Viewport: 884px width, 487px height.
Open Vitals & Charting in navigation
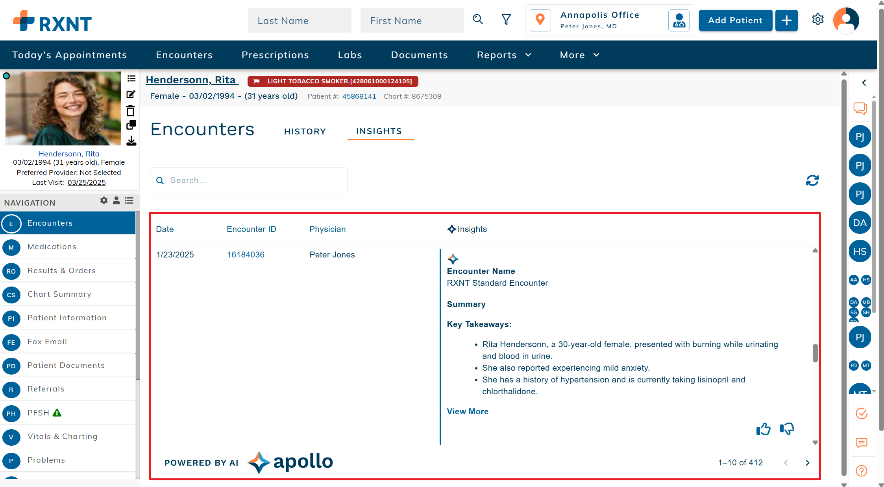click(x=68, y=436)
